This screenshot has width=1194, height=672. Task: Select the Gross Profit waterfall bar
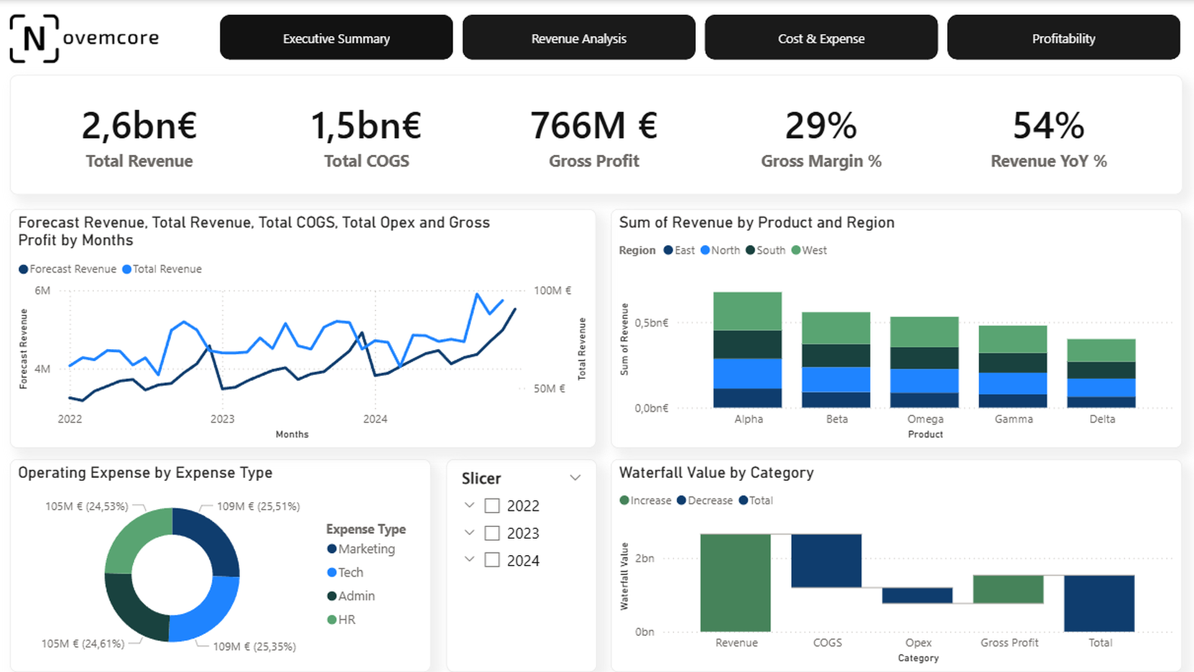pos(1008,589)
